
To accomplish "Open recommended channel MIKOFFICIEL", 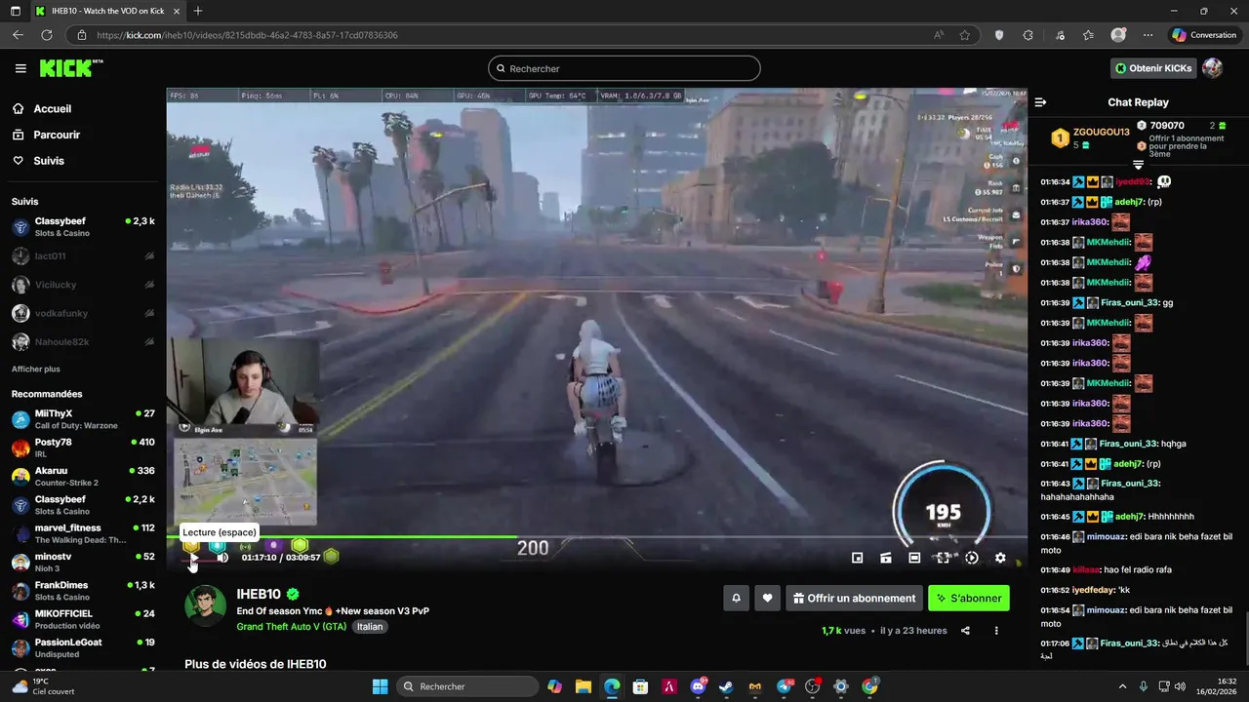I will click(x=83, y=619).
